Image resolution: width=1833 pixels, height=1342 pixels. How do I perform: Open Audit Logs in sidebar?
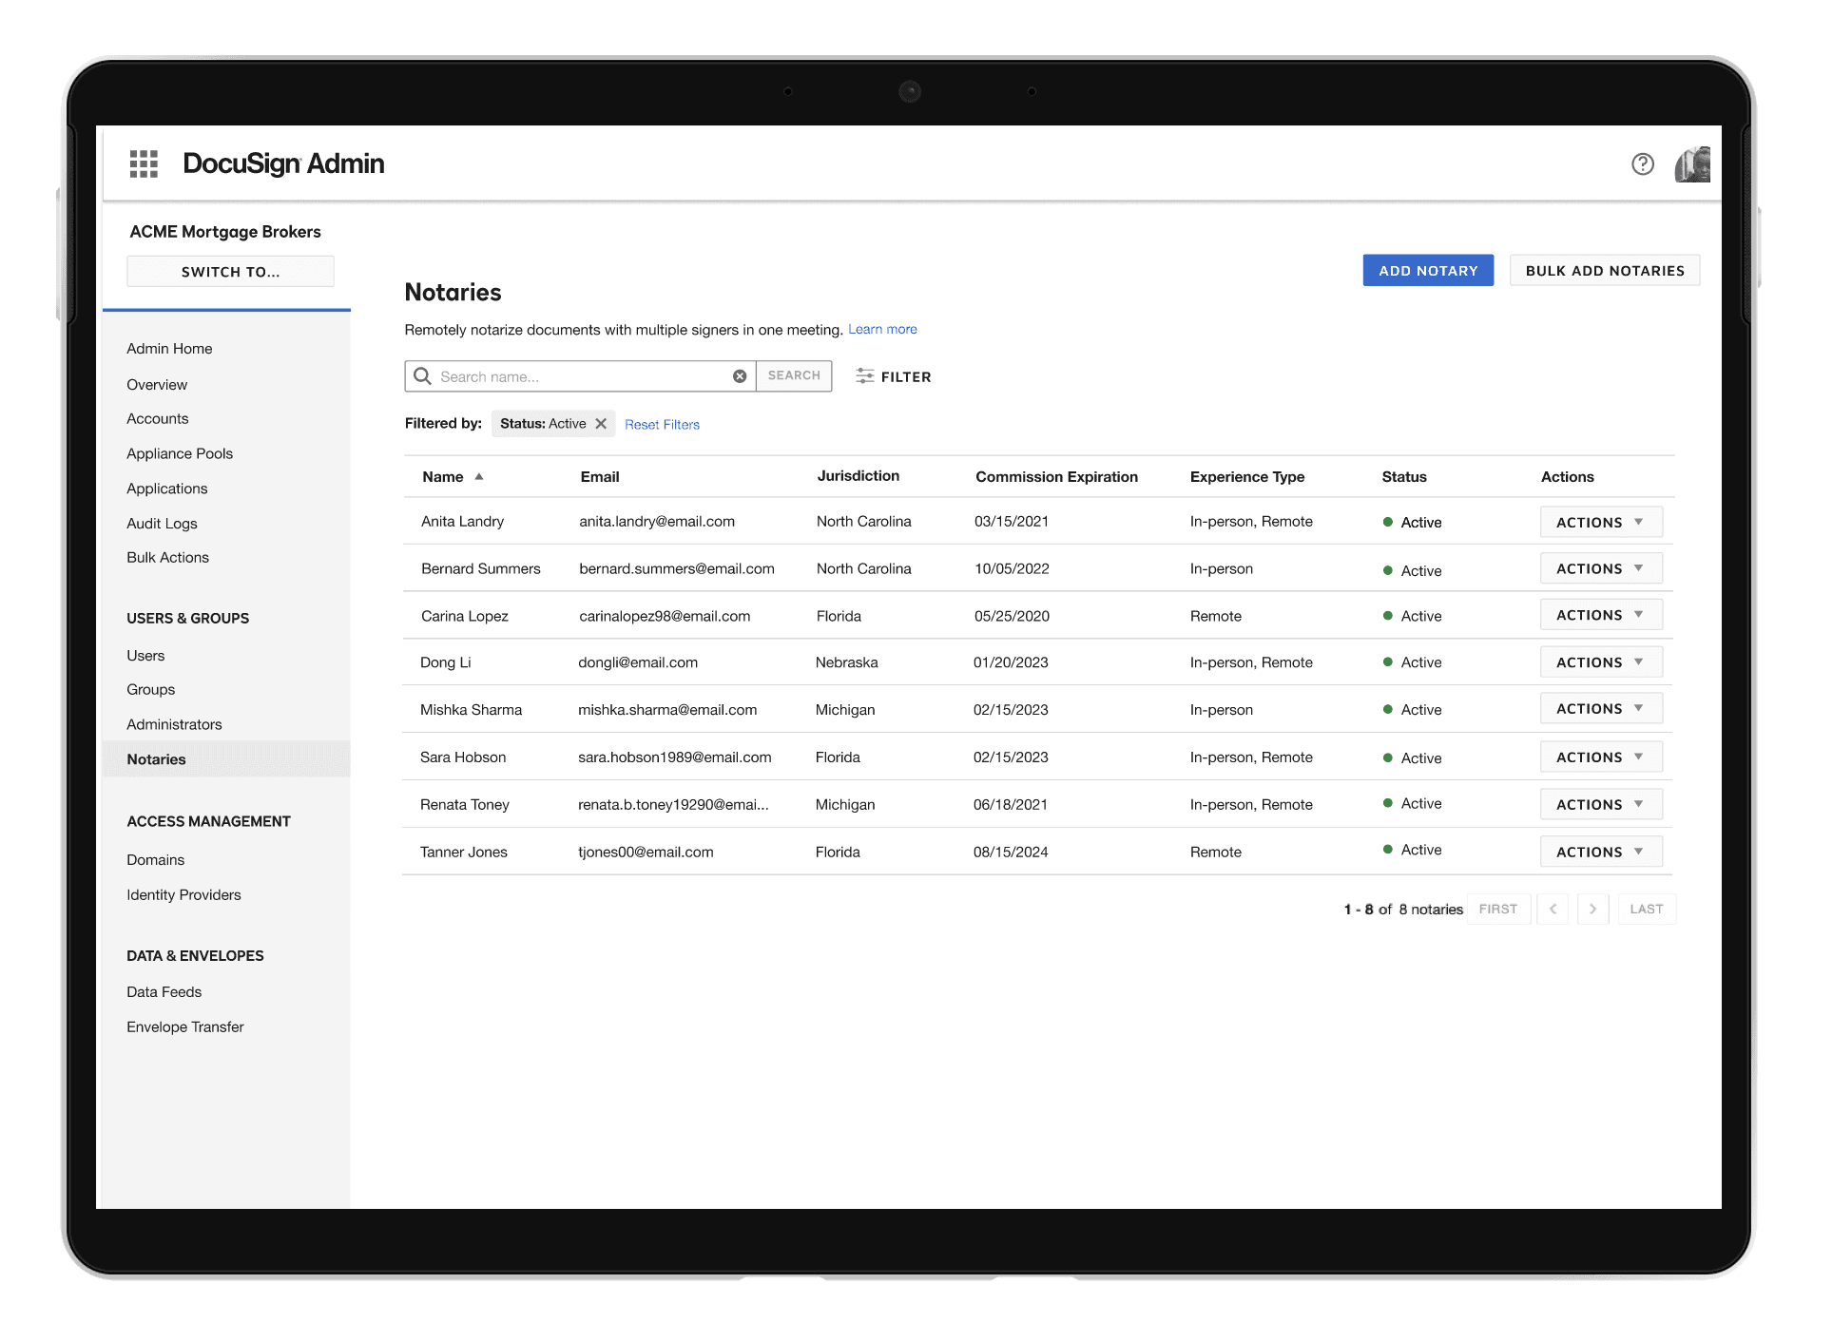(x=162, y=524)
